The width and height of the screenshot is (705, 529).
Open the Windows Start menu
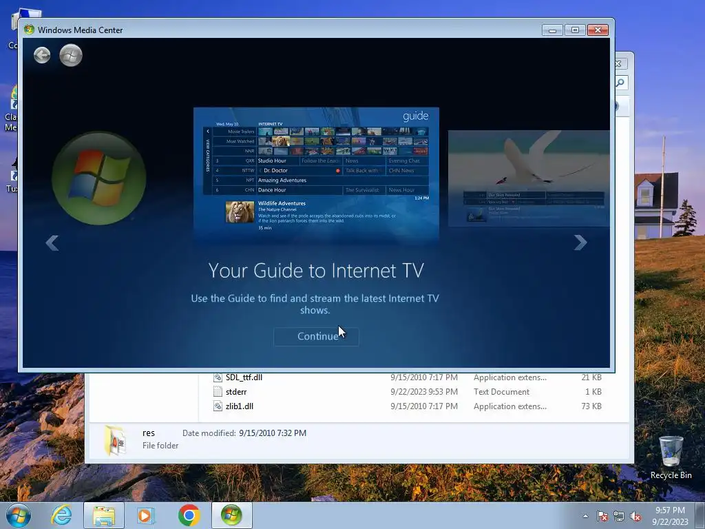click(x=19, y=515)
